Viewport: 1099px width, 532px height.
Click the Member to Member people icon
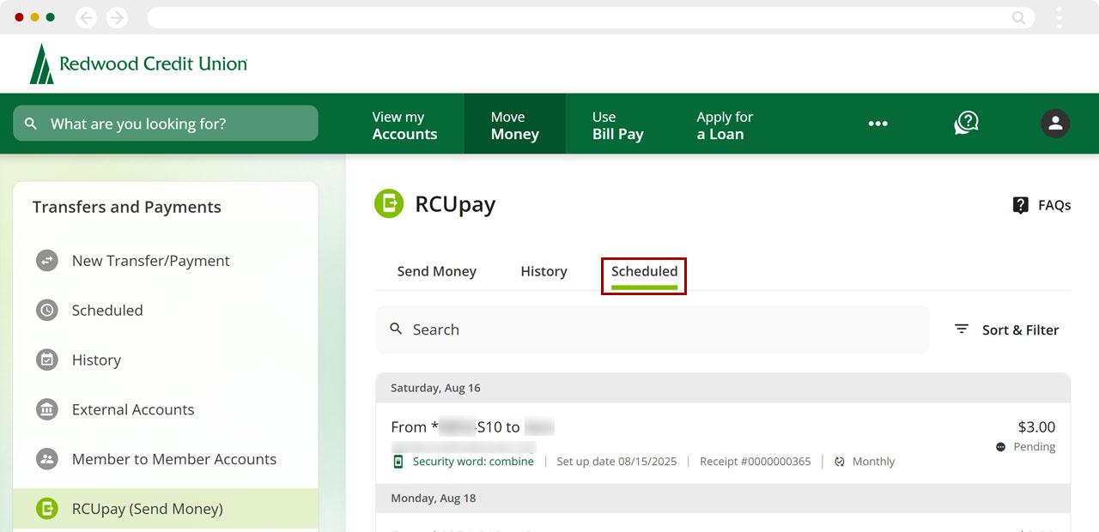[x=47, y=459]
